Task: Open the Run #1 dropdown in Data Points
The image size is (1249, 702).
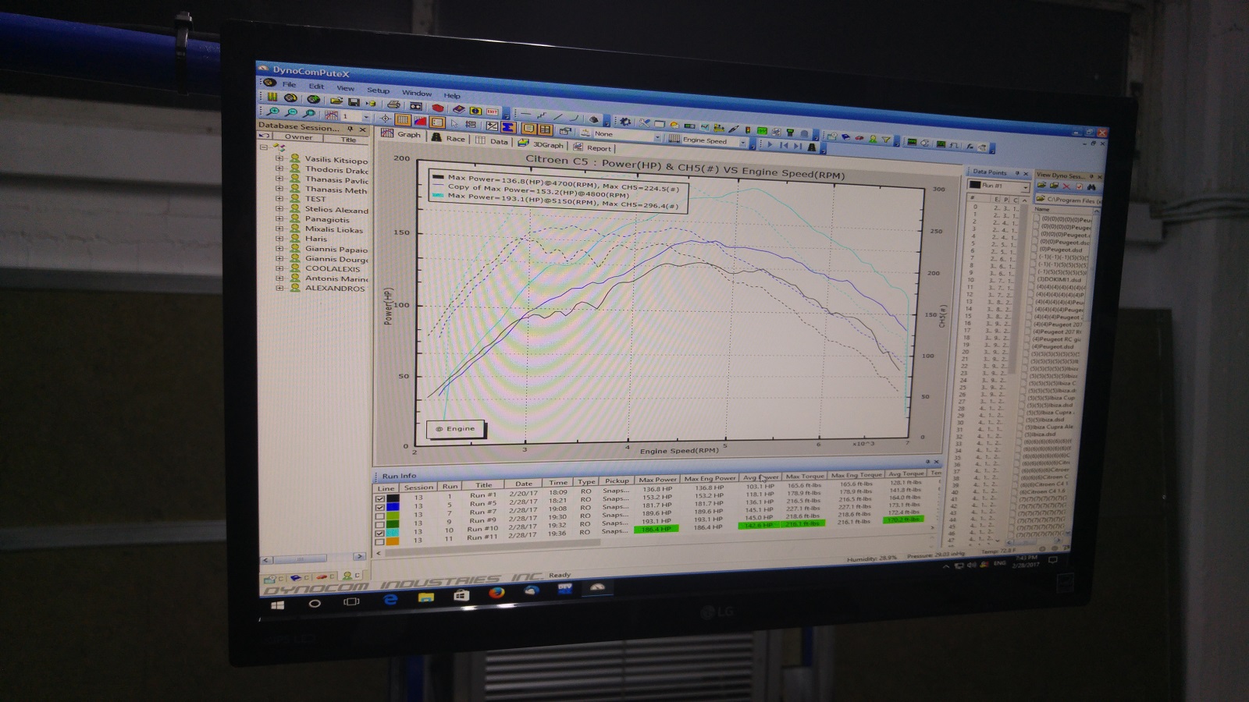Action: 1025,187
